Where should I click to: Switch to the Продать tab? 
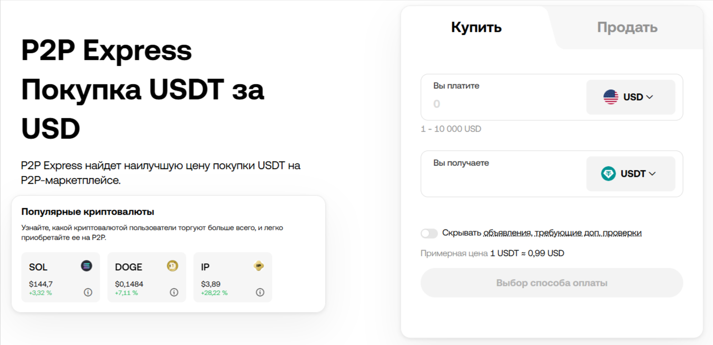tap(627, 27)
